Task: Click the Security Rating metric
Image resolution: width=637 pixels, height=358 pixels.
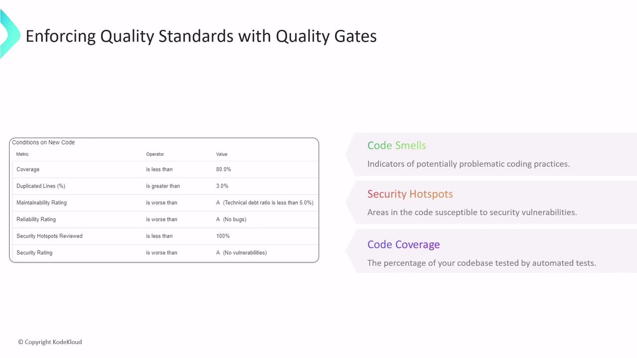Action: coord(34,253)
